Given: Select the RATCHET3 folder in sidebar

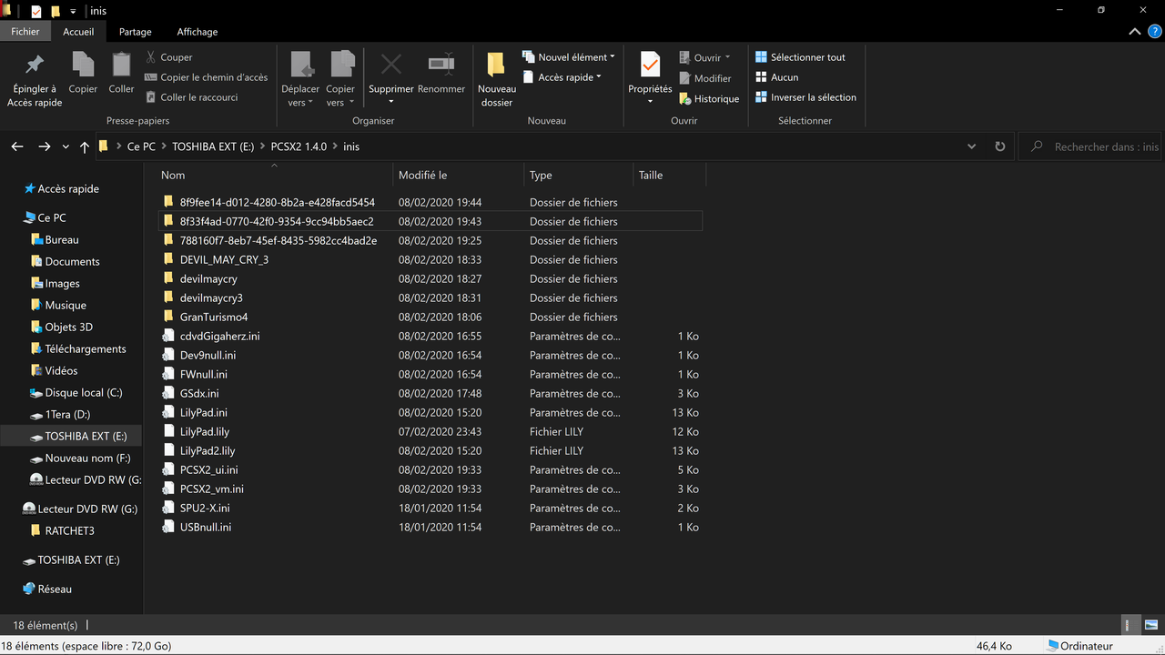Looking at the screenshot, I should pyautogui.click(x=69, y=530).
